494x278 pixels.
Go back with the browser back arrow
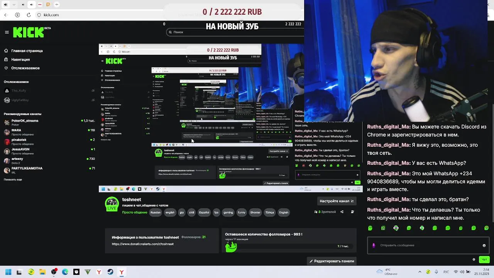pos(6,15)
